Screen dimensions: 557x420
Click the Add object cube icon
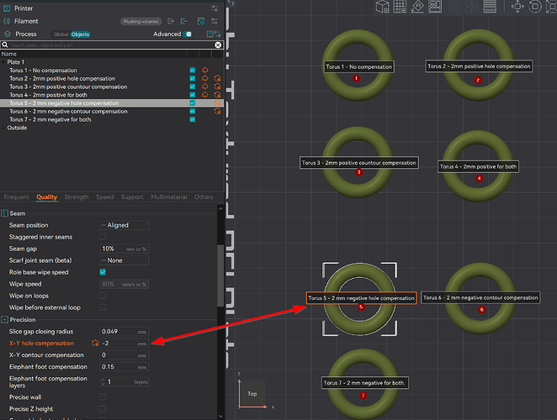click(383, 7)
